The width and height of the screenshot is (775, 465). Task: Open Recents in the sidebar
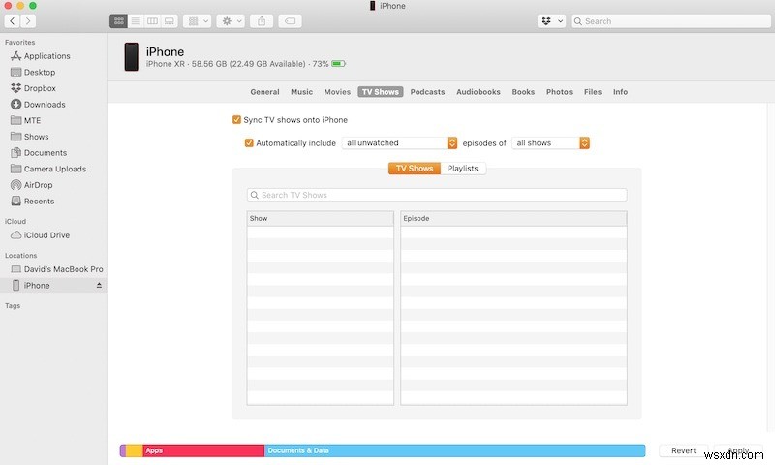point(39,201)
